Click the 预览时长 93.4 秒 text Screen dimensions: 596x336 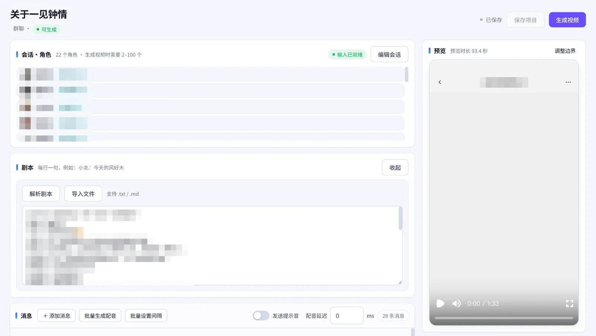click(x=469, y=51)
